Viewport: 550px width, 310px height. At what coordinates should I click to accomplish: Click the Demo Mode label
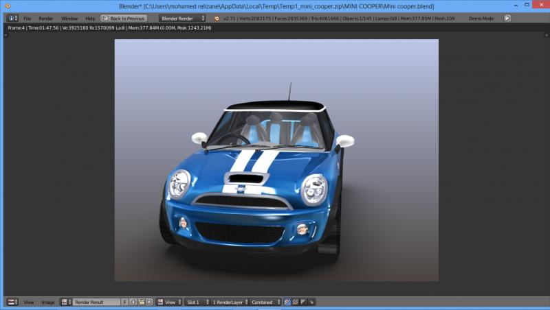[481, 19]
